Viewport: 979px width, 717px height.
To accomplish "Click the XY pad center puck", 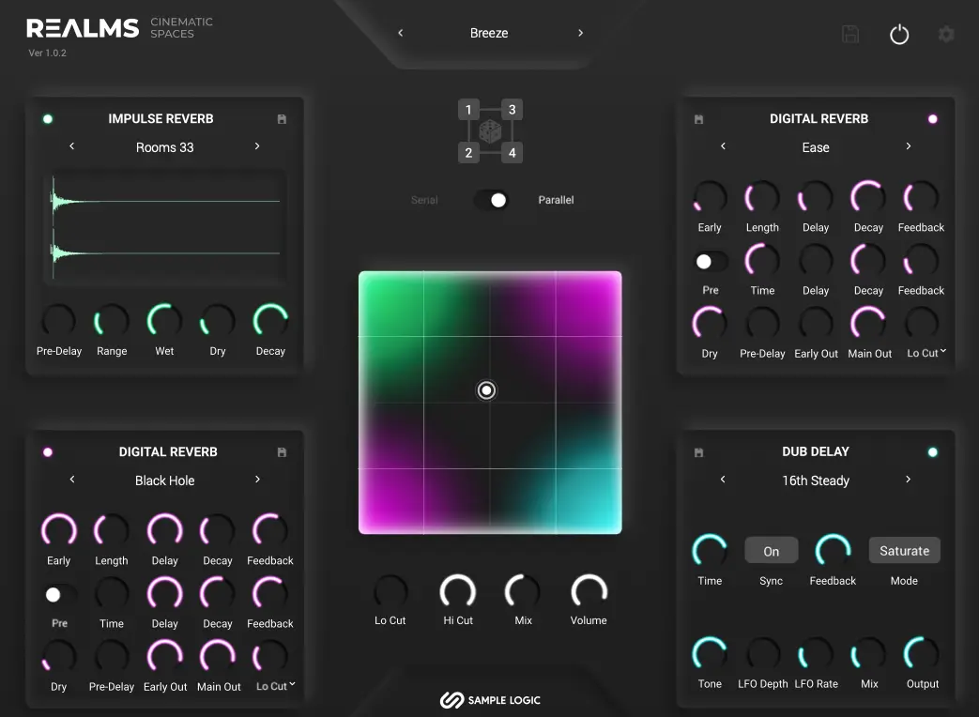I will coord(486,390).
